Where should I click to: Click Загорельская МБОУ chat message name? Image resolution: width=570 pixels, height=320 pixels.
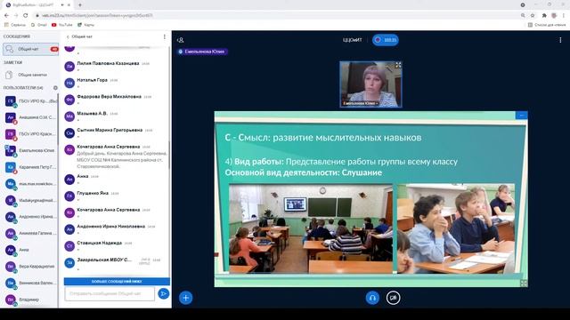pos(104,260)
